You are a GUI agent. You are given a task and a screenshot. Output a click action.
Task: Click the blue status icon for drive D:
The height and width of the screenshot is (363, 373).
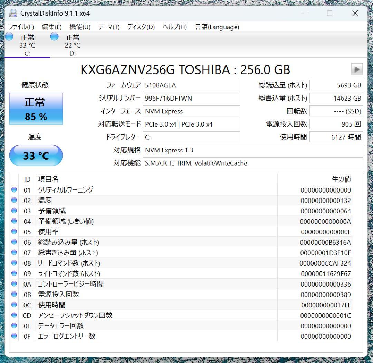54,37
